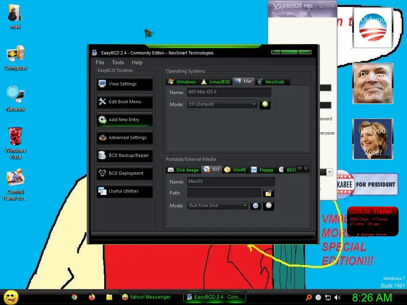Click the Obama logo Did you Vote gadget
The image size is (407, 305).
coord(373,28)
